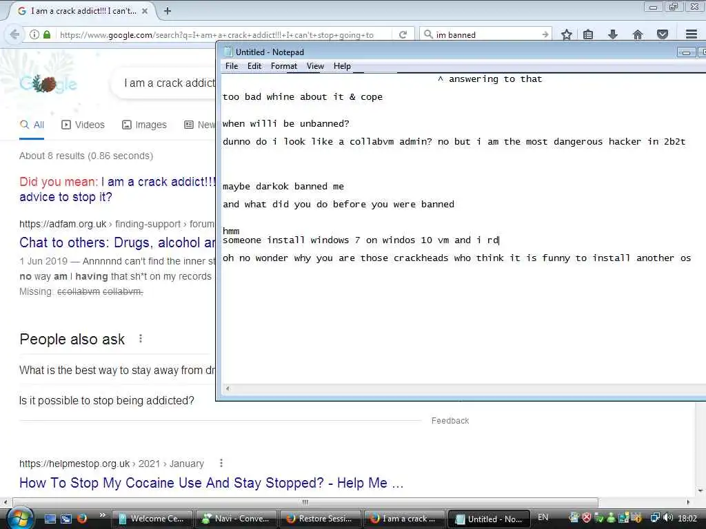Click the 'im banned' search box
Screen dimensions: 706x529
click(486, 34)
